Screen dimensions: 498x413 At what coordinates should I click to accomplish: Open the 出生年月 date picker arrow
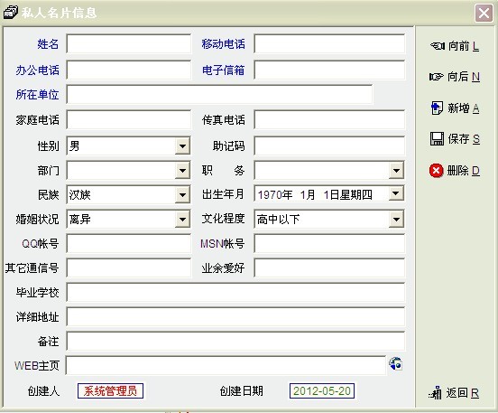[x=396, y=193]
